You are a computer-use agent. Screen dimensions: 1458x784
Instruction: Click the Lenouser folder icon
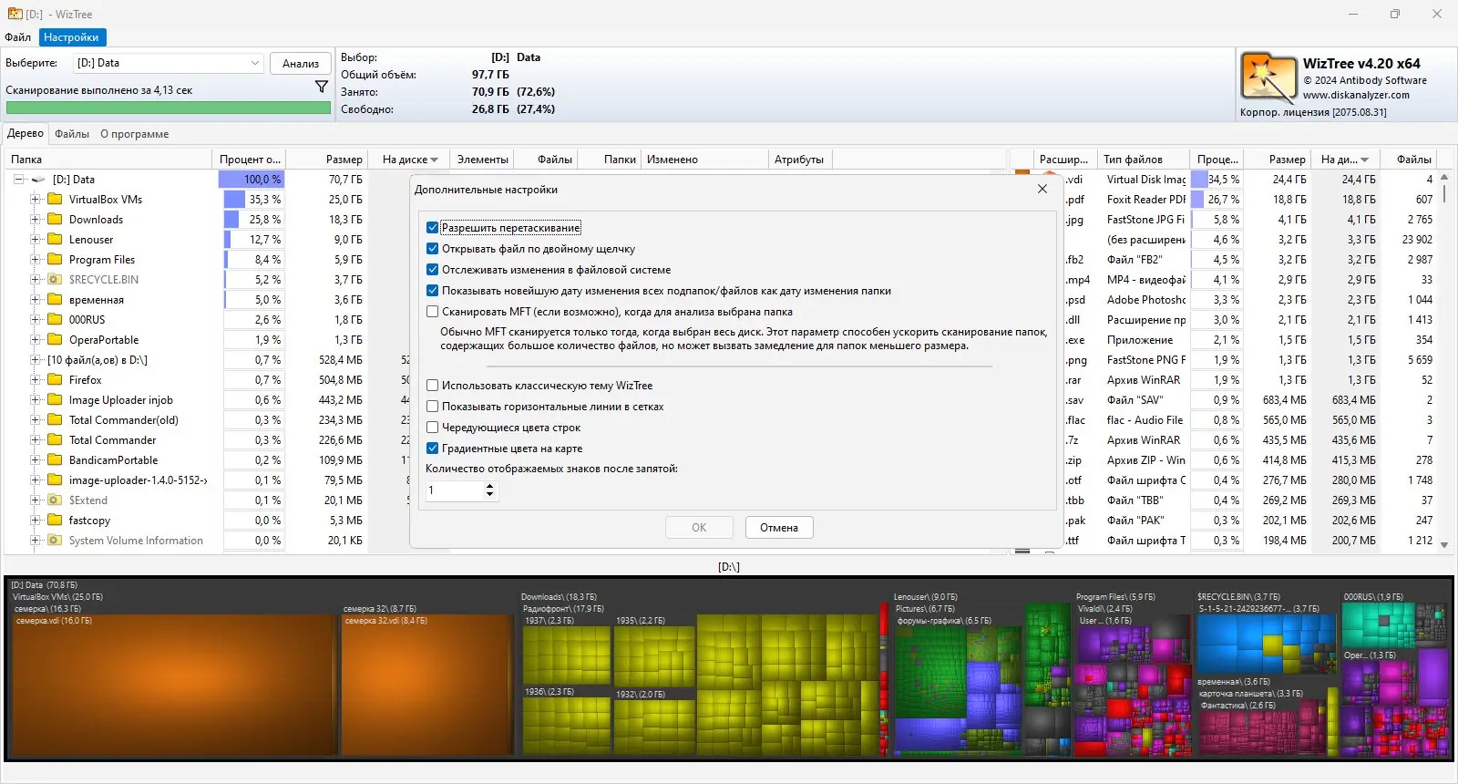pos(55,239)
